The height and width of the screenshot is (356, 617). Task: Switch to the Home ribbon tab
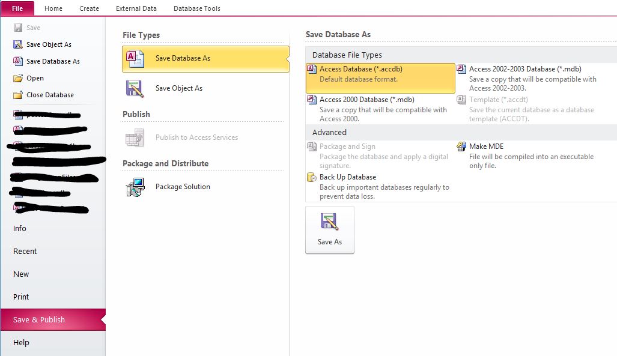pyautogui.click(x=53, y=8)
